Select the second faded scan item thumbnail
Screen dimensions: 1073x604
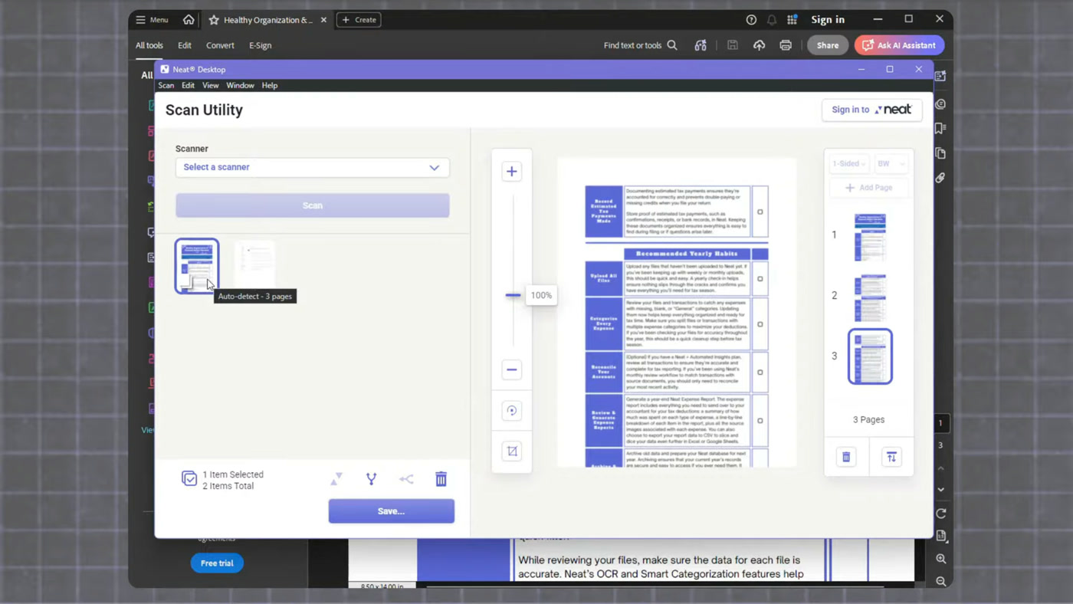[254, 265]
